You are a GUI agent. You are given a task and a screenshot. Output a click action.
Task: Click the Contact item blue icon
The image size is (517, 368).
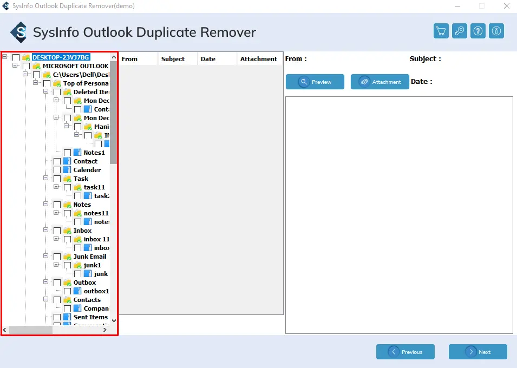click(67, 161)
